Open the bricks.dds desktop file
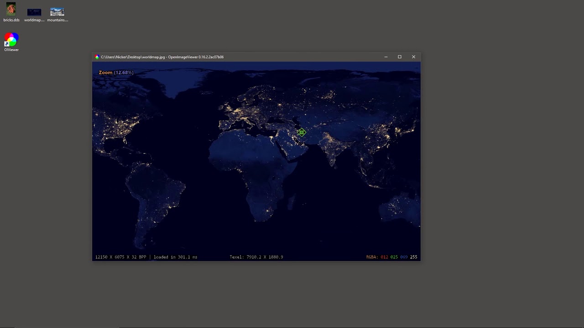Image resolution: width=584 pixels, height=328 pixels. pyautogui.click(x=11, y=10)
